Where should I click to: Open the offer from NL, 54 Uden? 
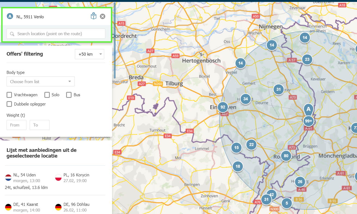click(24, 175)
